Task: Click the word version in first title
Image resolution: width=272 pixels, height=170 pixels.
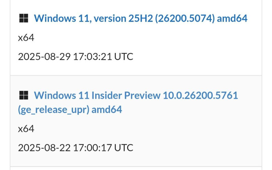Action: point(110,19)
